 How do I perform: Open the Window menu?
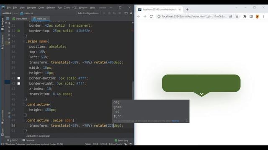click(x=83, y=7)
